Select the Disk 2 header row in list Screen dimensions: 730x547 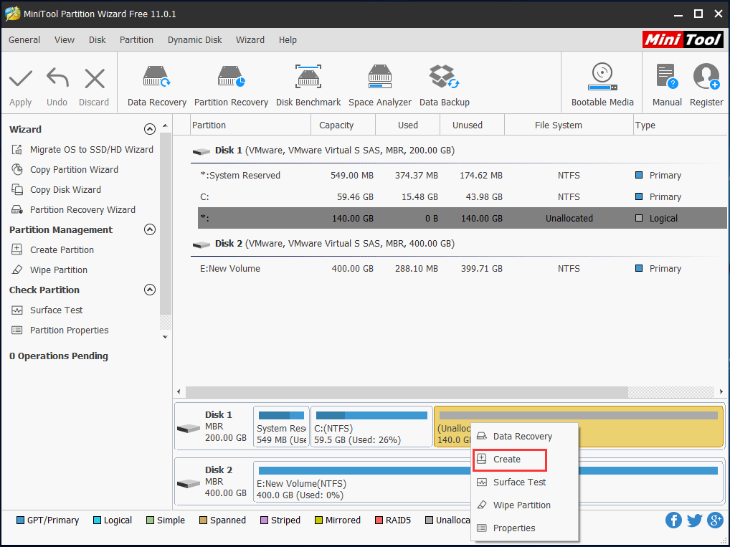(458, 244)
